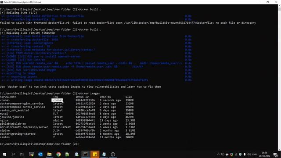Click the 'docker images' command text
The height and width of the screenshot is (158, 281).
(x=89, y=93)
